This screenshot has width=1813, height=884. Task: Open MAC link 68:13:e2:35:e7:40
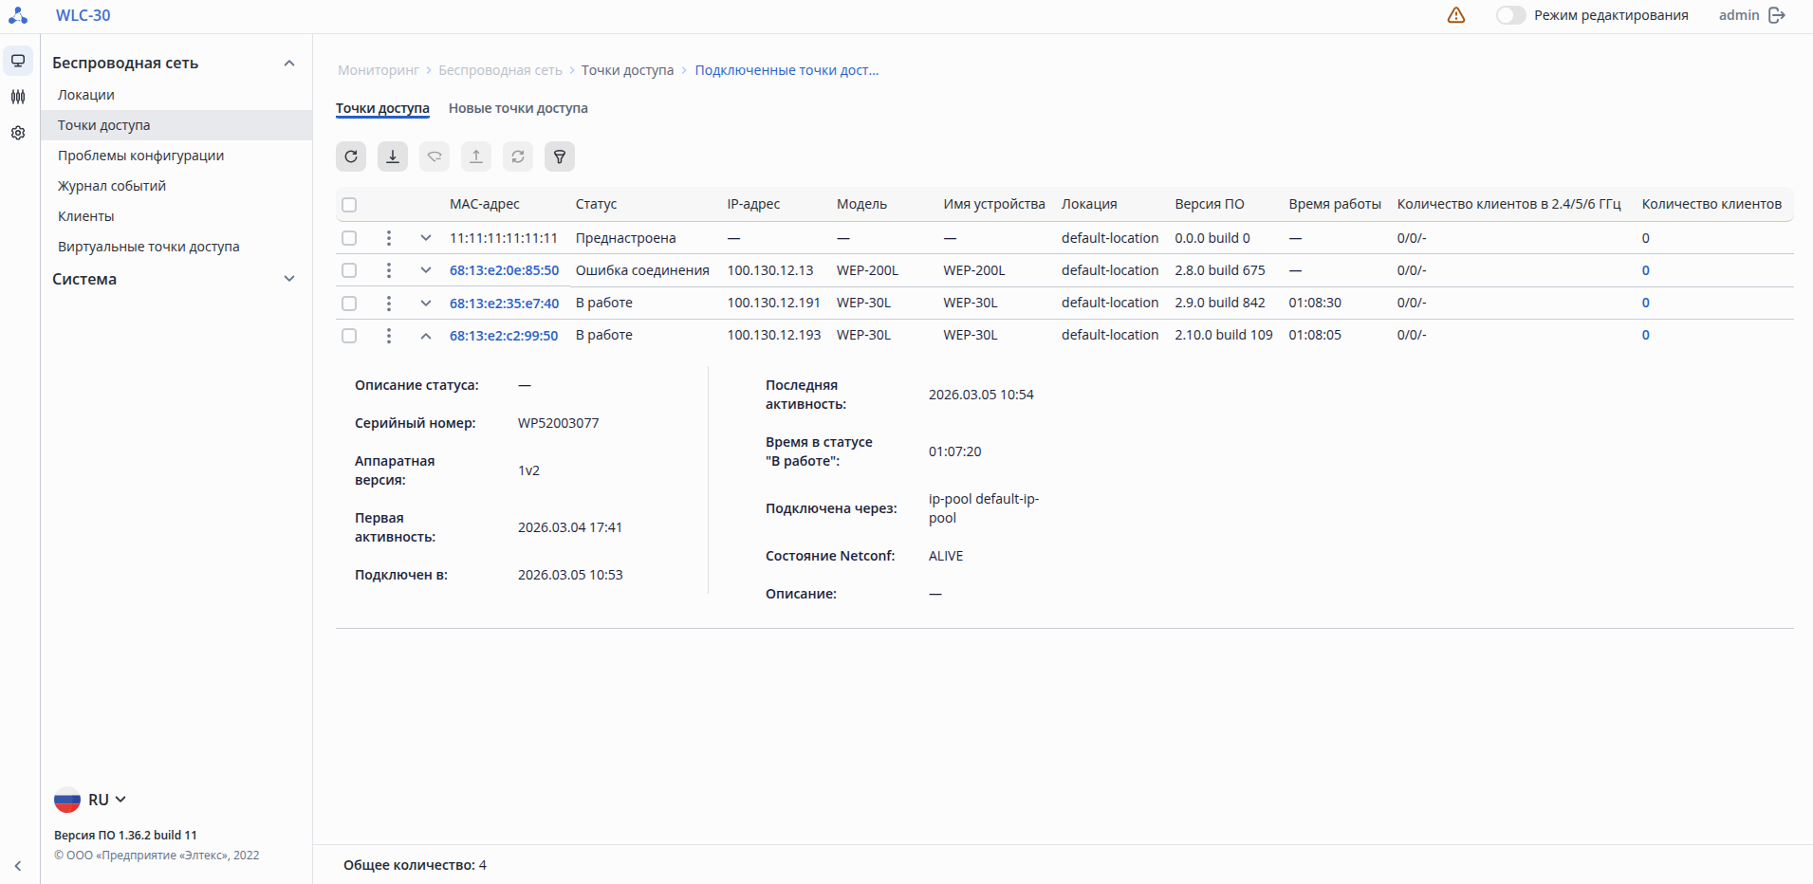[x=504, y=304]
